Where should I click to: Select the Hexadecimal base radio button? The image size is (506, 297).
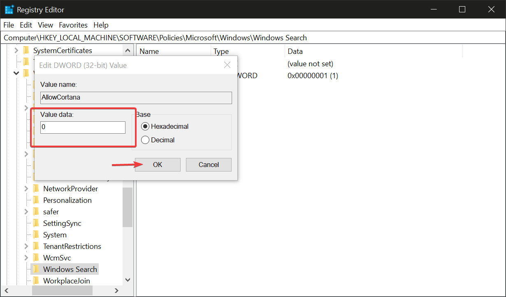click(145, 126)
